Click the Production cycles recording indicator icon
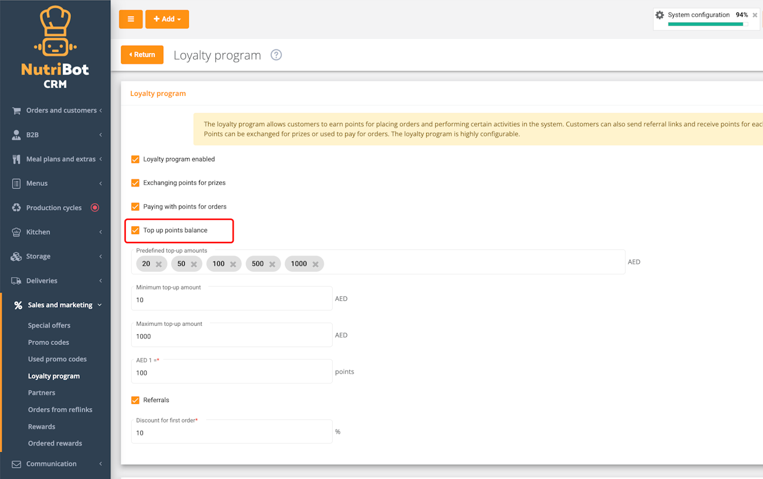Screen dimensions: 763x479 pos(95,207)
